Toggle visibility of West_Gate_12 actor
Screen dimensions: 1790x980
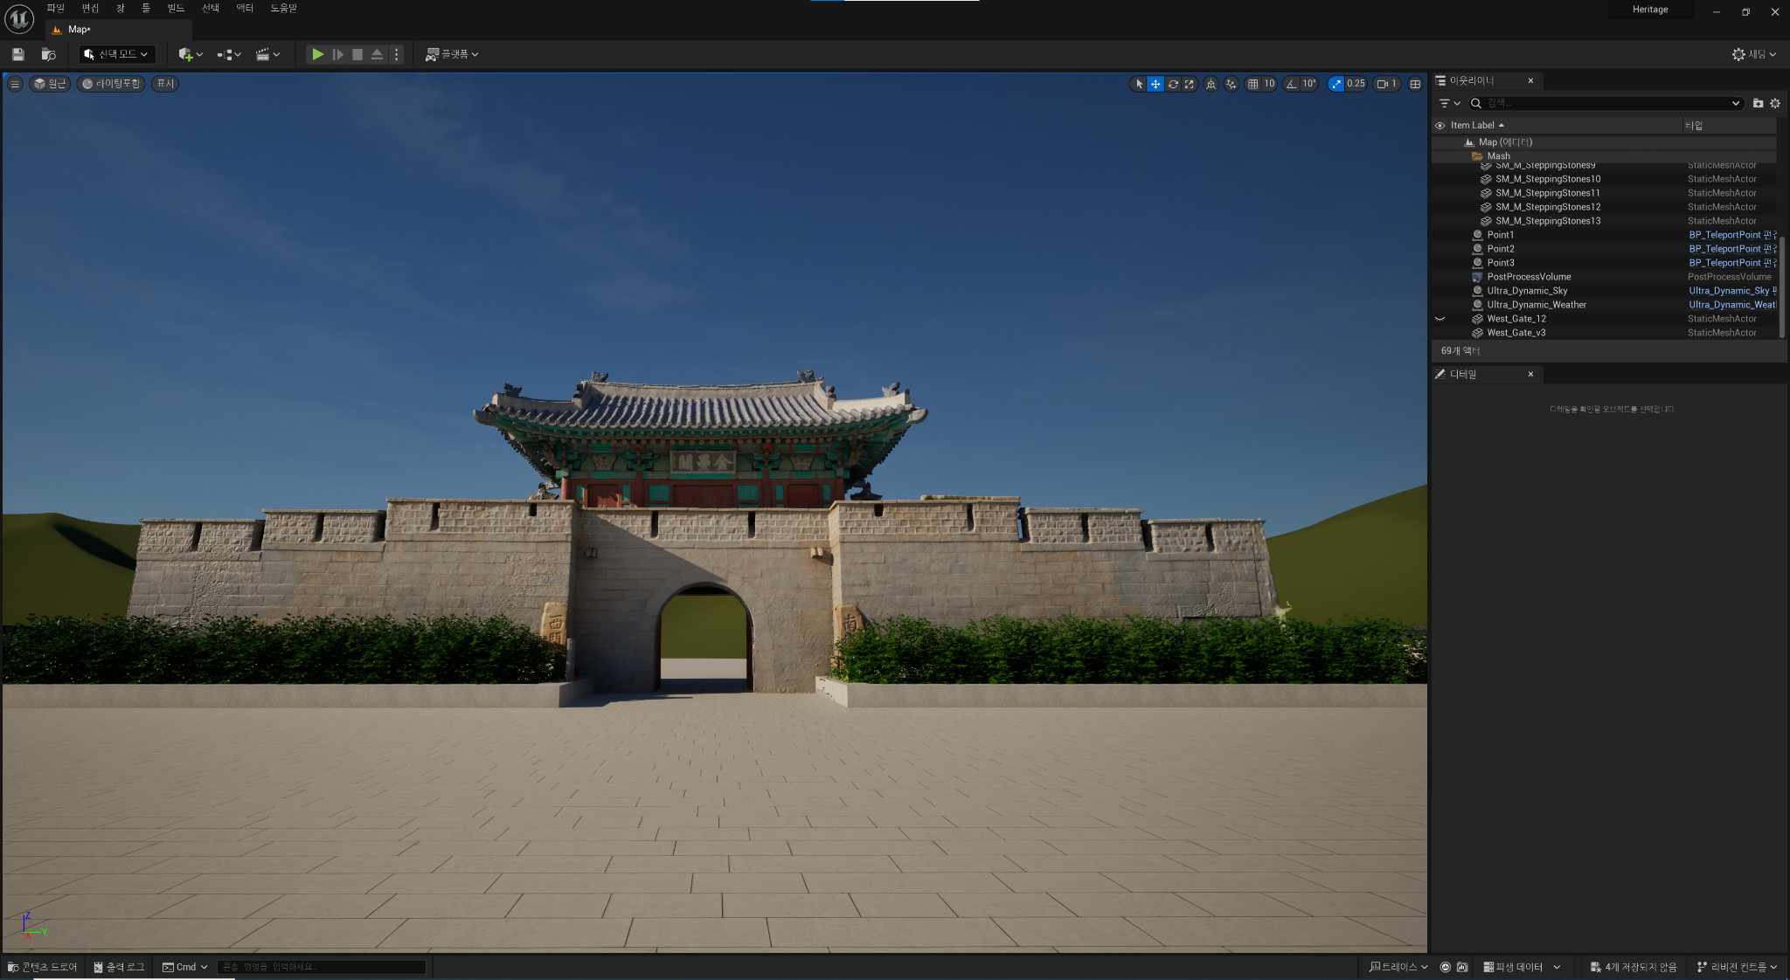tap(1440, 319)
